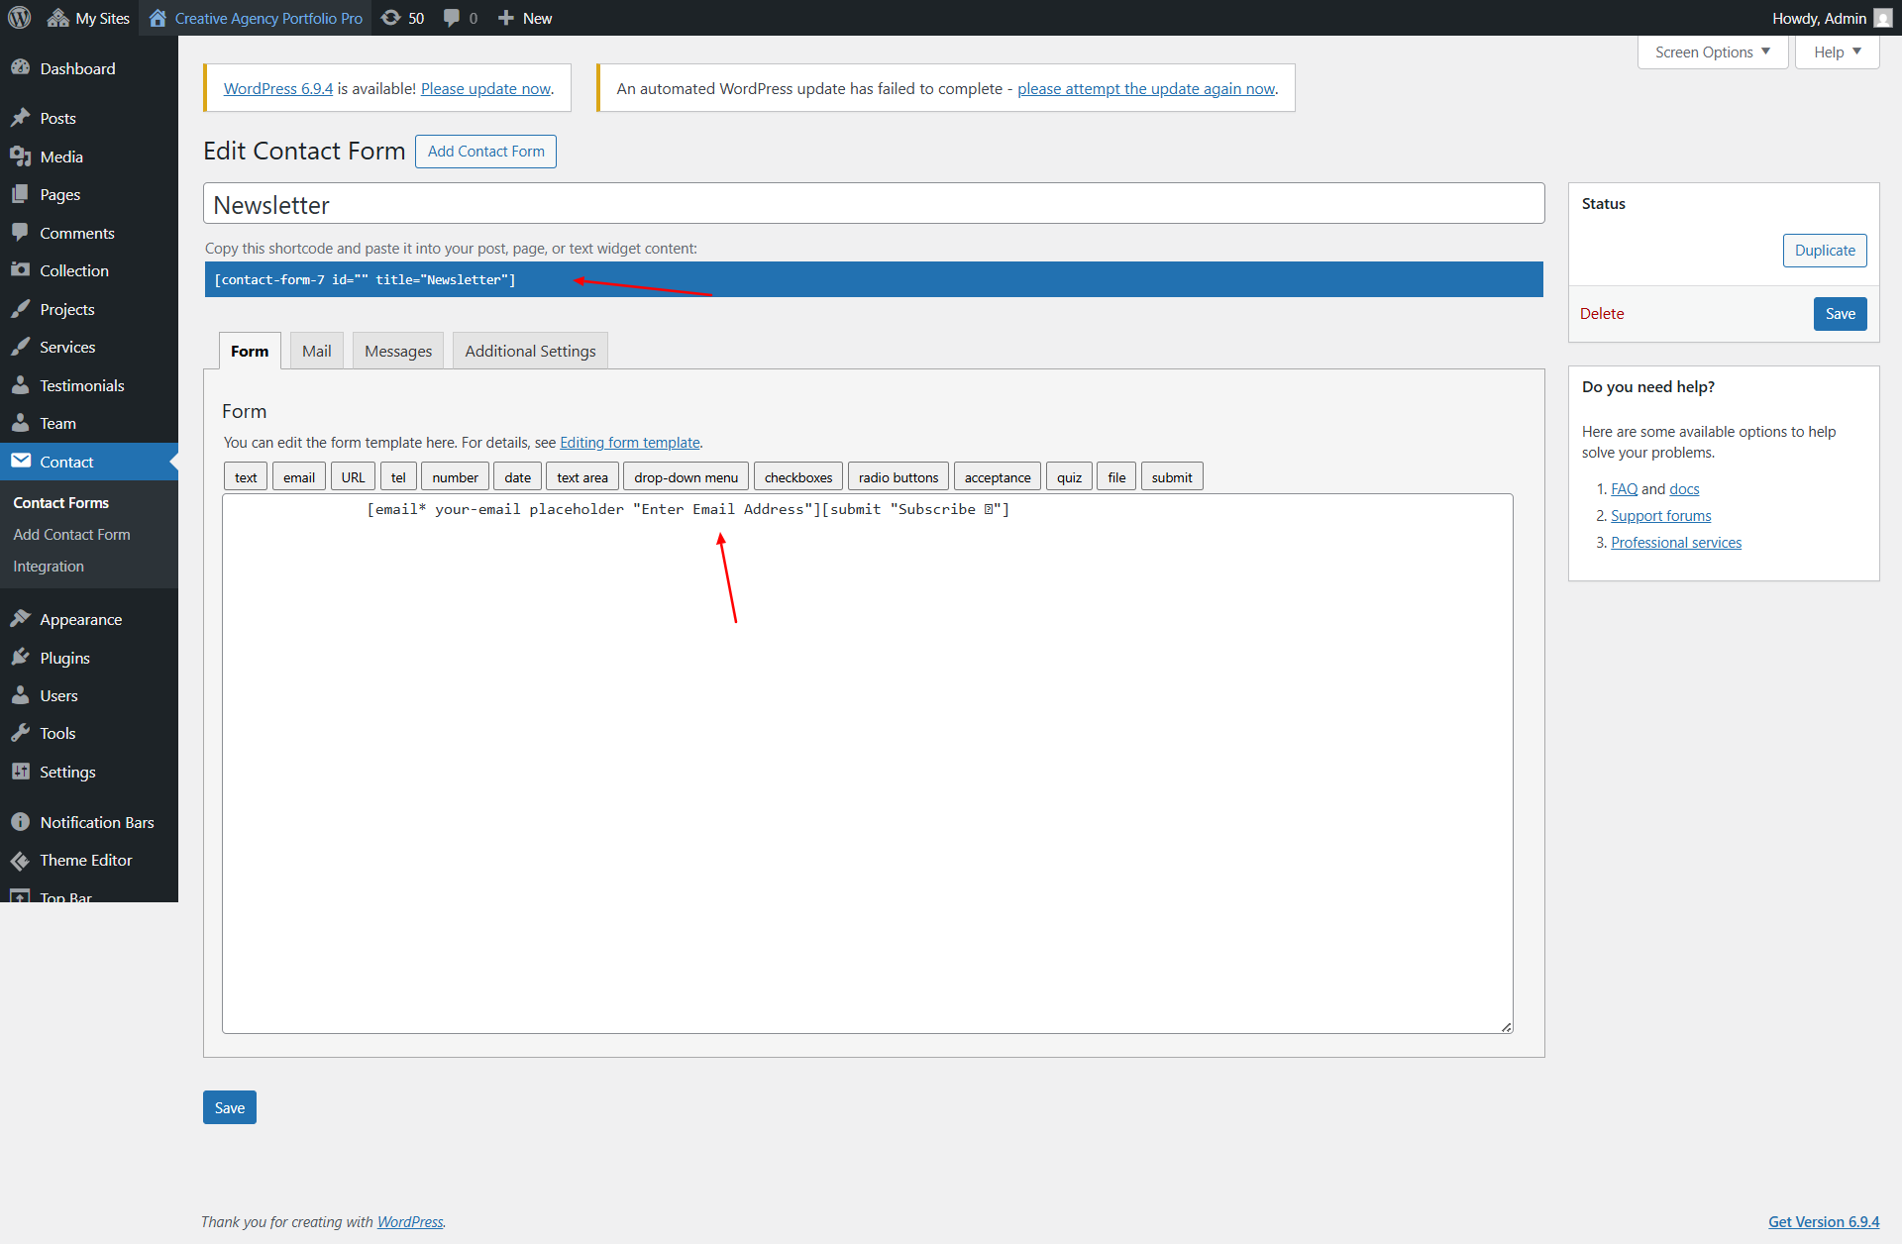Click inside the form template textarea
The width and height of the screenshot is (1902, 1244).
(868, 764)
